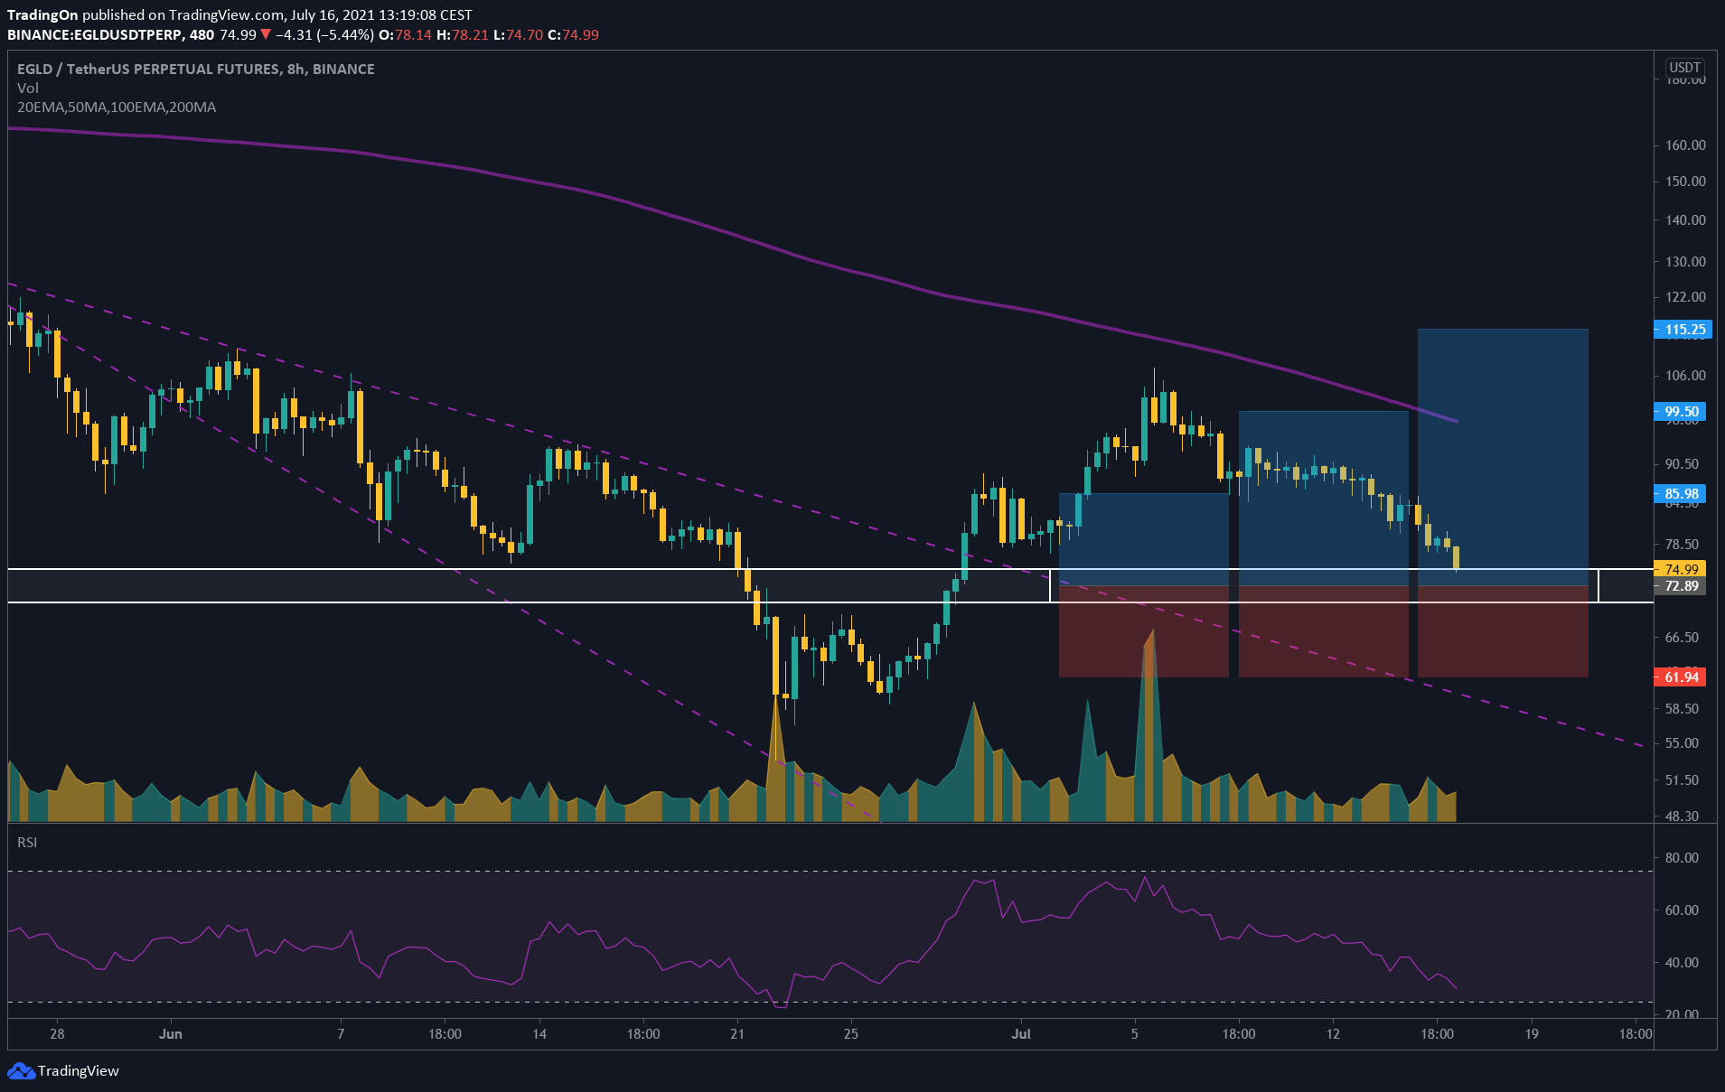Image resolution: width=1725 pixels, height=1092 pixels.
Task: Click the TradingOn author name
Action: 42,14
